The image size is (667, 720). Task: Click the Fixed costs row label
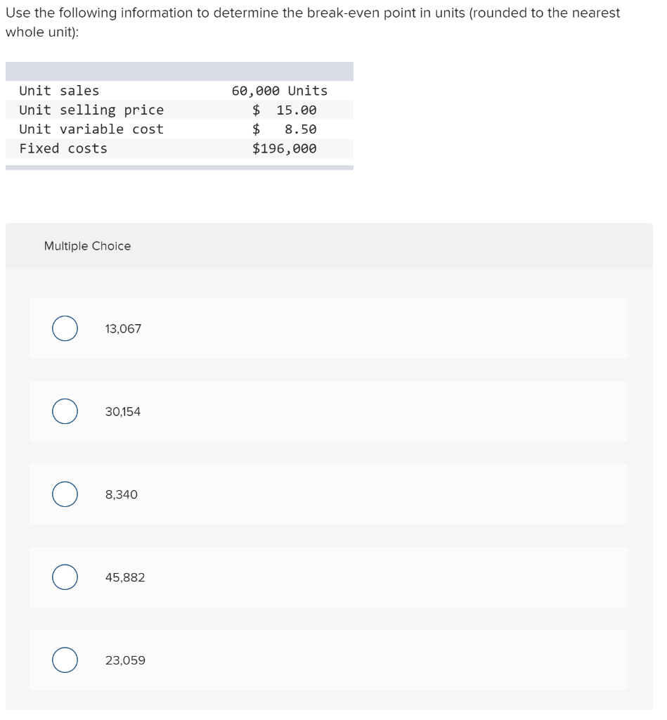coord(63,148)
